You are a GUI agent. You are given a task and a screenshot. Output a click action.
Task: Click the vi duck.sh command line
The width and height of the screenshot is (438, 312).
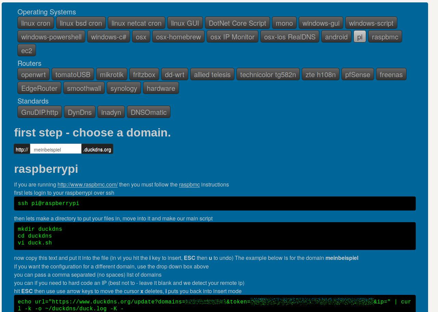[x=35, y=243]
